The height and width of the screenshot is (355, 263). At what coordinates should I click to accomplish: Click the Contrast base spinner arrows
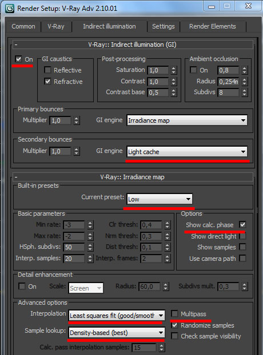(x=173, y=92)
